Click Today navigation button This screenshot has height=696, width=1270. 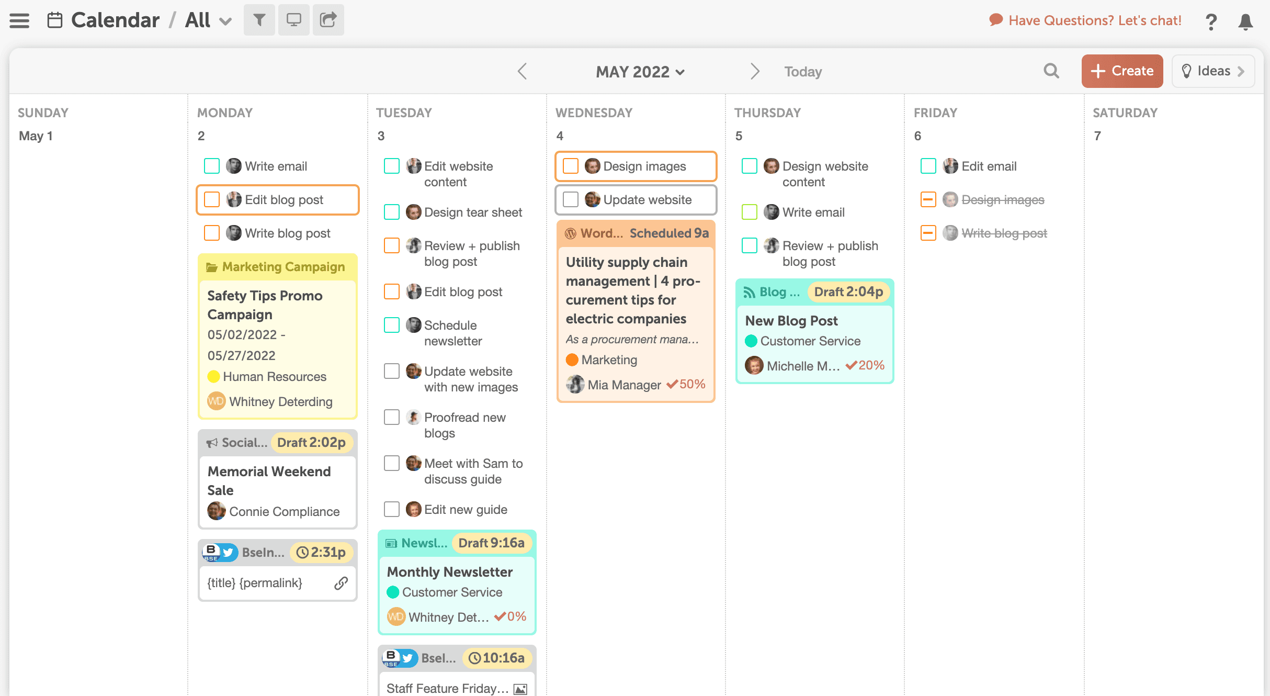pyautogui.click(x=803, y=70)
